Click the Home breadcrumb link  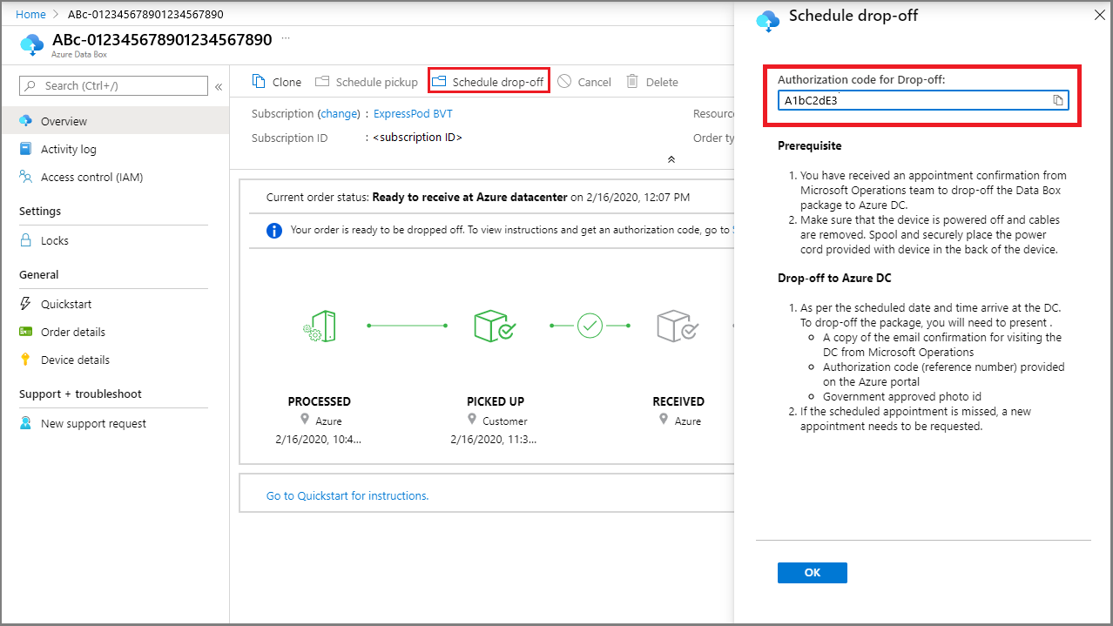point(31,15)
